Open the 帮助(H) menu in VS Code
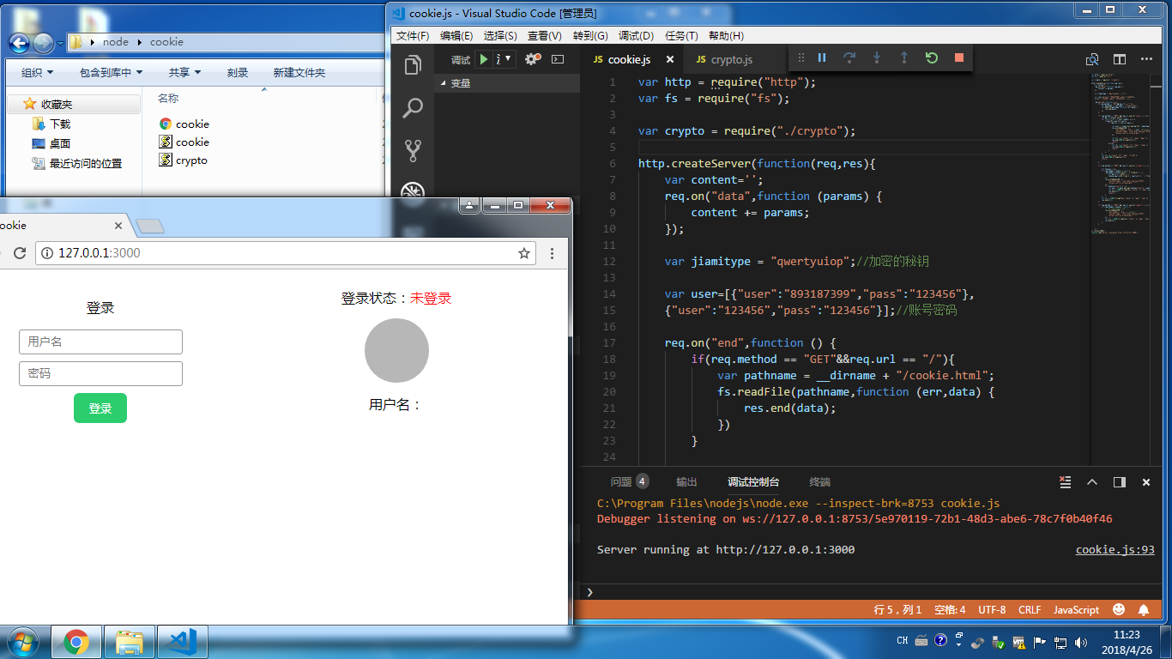 (726, 36)
